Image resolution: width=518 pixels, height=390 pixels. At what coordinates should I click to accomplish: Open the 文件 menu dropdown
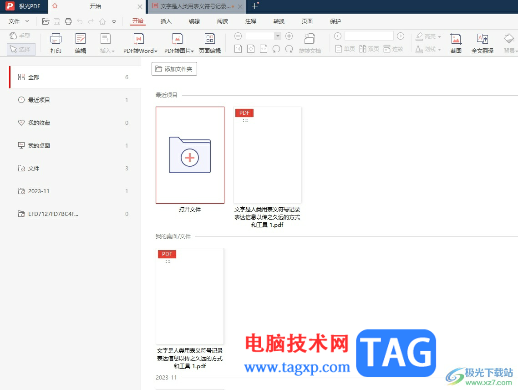tap(19, 21)
